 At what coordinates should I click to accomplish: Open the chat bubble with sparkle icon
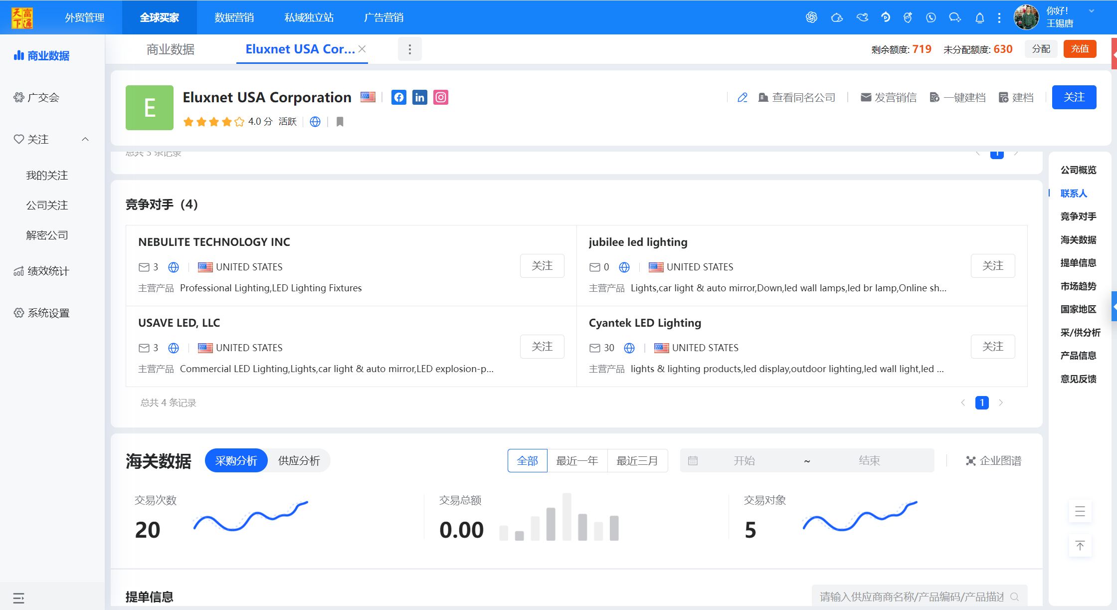point(954,17)
